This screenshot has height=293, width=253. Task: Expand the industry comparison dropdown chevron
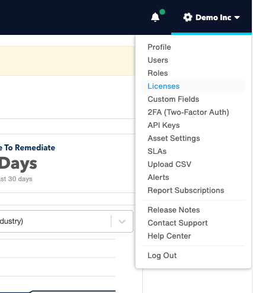pos(122,221)
